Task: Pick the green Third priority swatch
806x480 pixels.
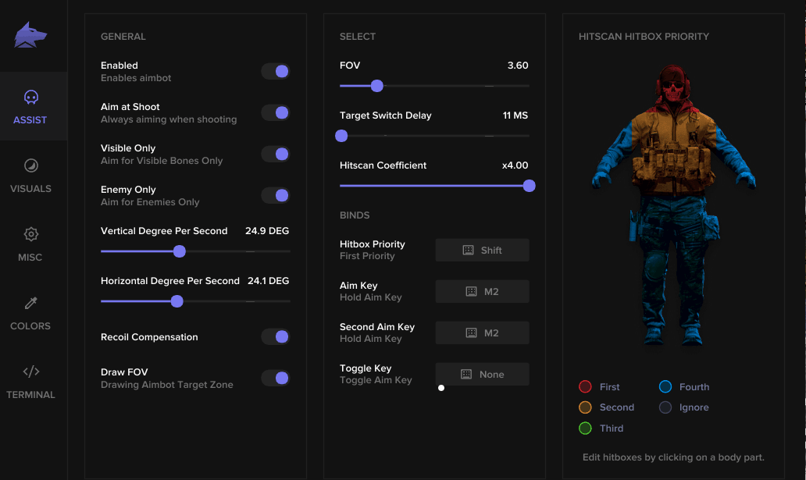Action: click(585, 428)
